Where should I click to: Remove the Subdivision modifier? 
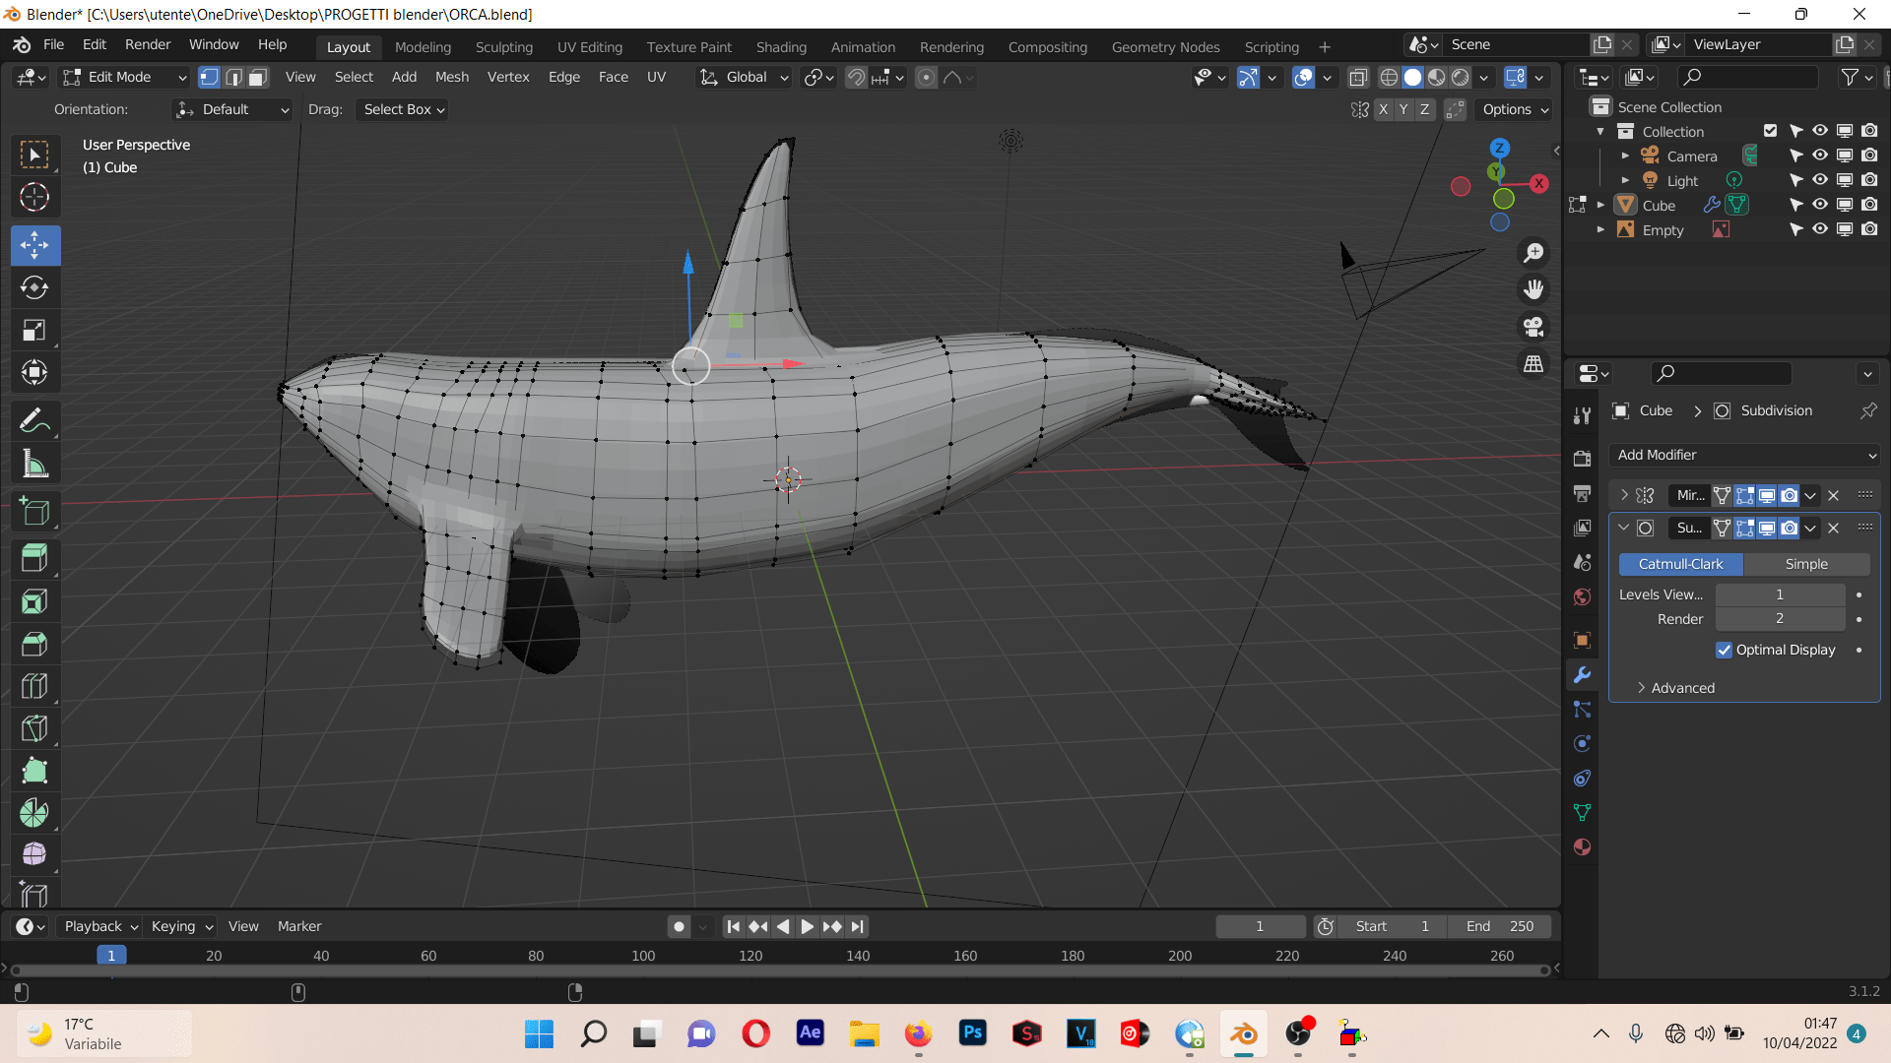[x=1833, y=529]
